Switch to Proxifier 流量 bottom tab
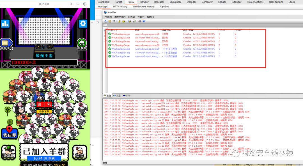This screenshot has width=303, height=166. tap(117, 96)
